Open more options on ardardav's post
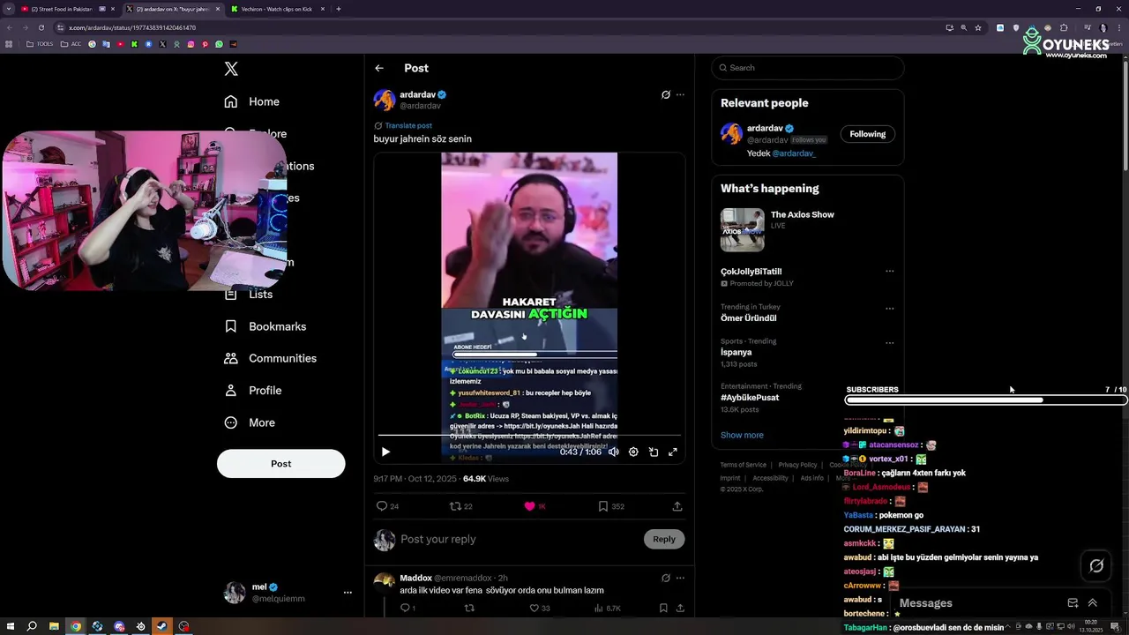The height and width of the screenshot is (635, 1129). [x=680, y=94]
